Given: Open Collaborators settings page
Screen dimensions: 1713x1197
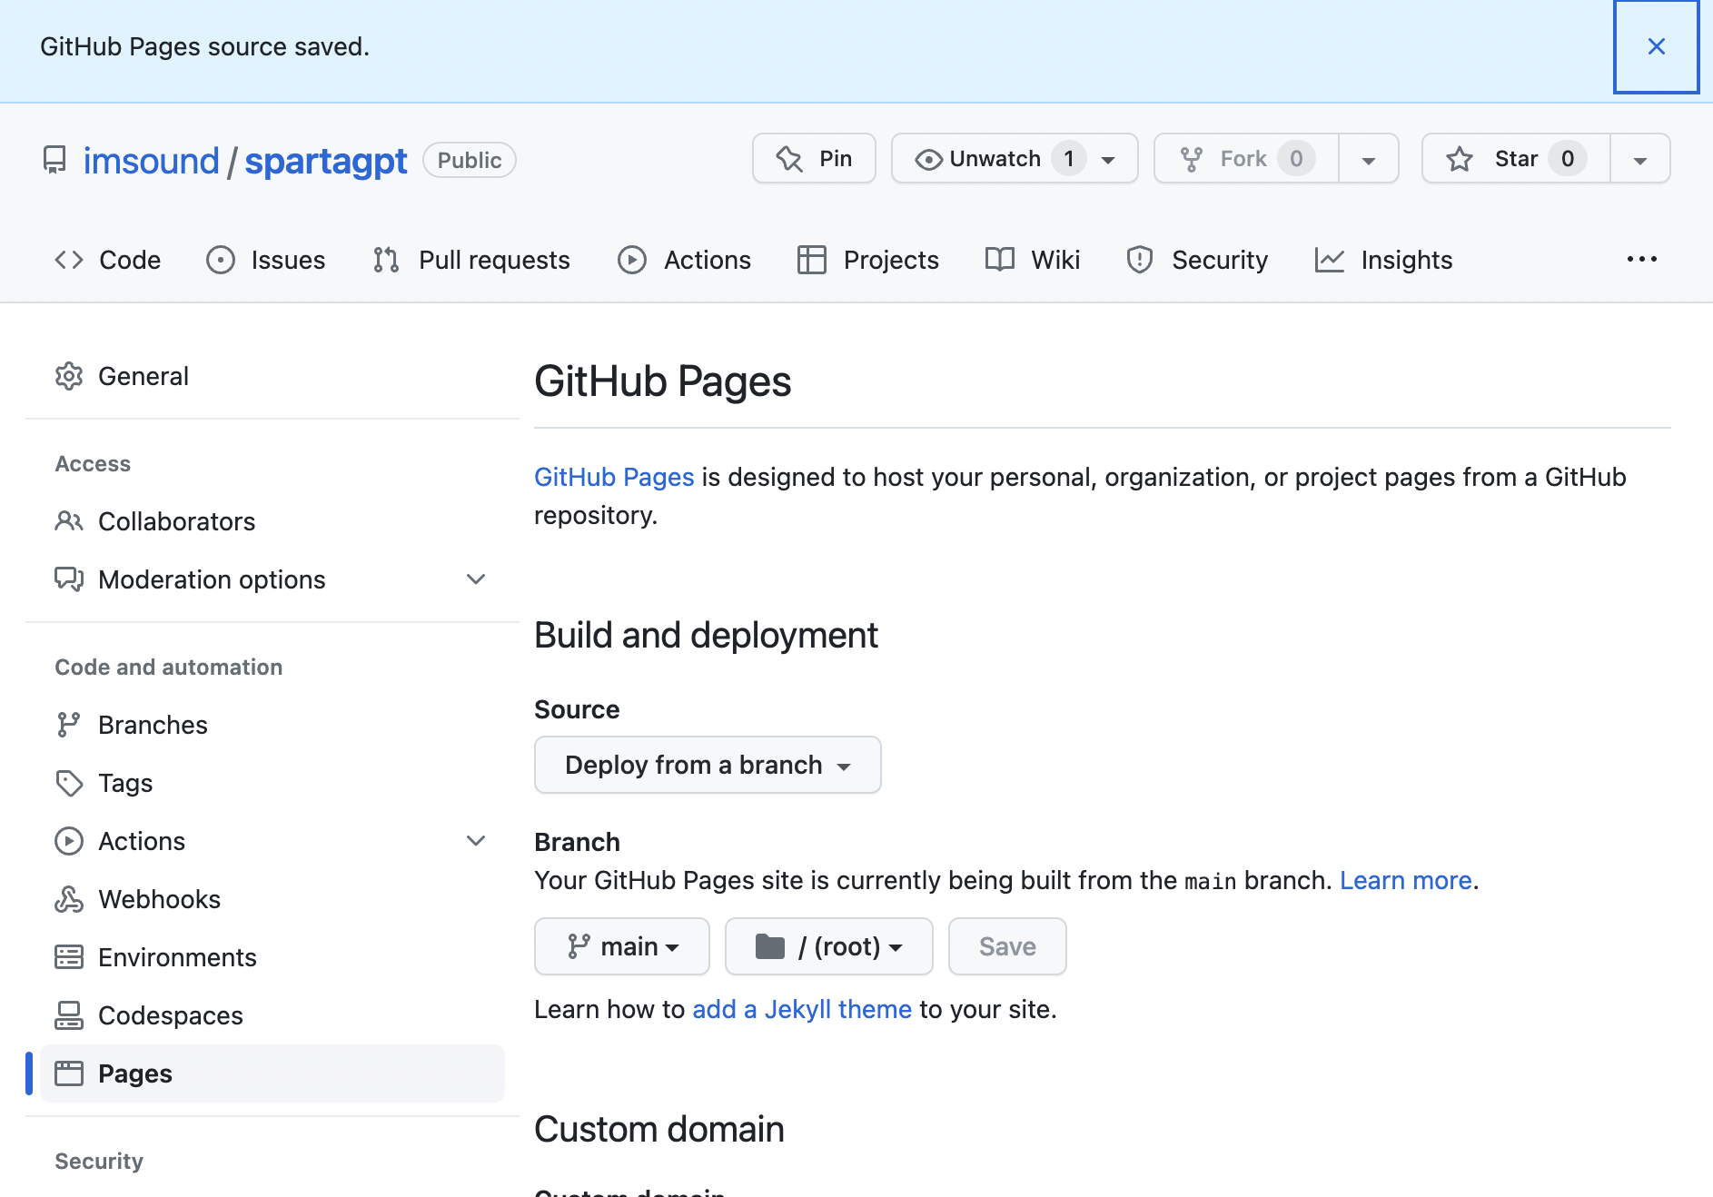Looking at the screenshot, I should pos(272,521).
